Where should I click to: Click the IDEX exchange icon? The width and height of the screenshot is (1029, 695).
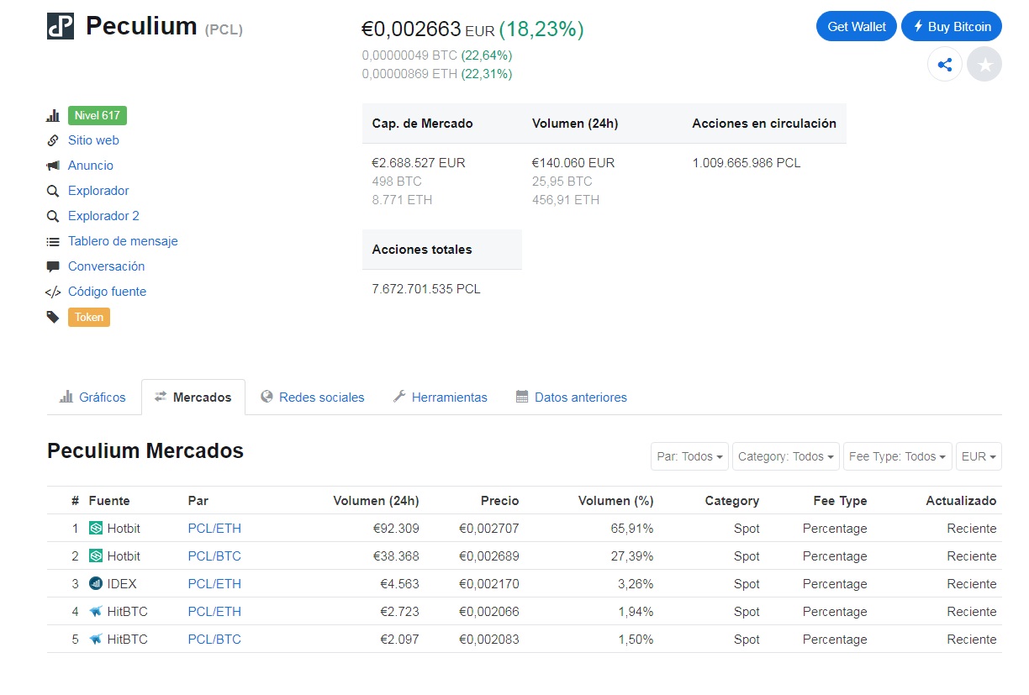96,584
